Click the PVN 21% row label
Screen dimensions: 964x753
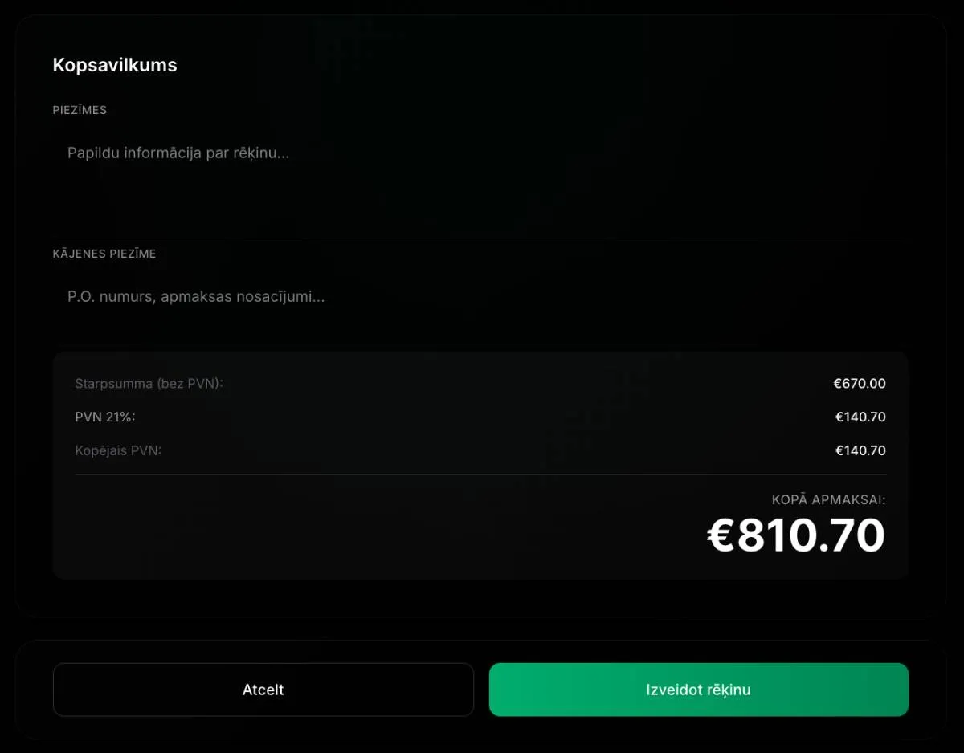pos(105,417)
